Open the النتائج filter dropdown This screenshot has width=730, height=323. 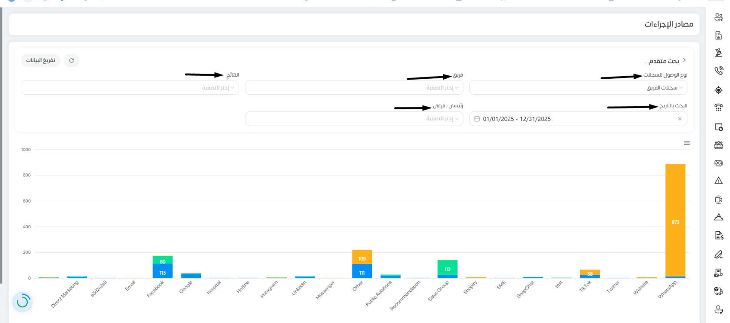coord(130,88)
